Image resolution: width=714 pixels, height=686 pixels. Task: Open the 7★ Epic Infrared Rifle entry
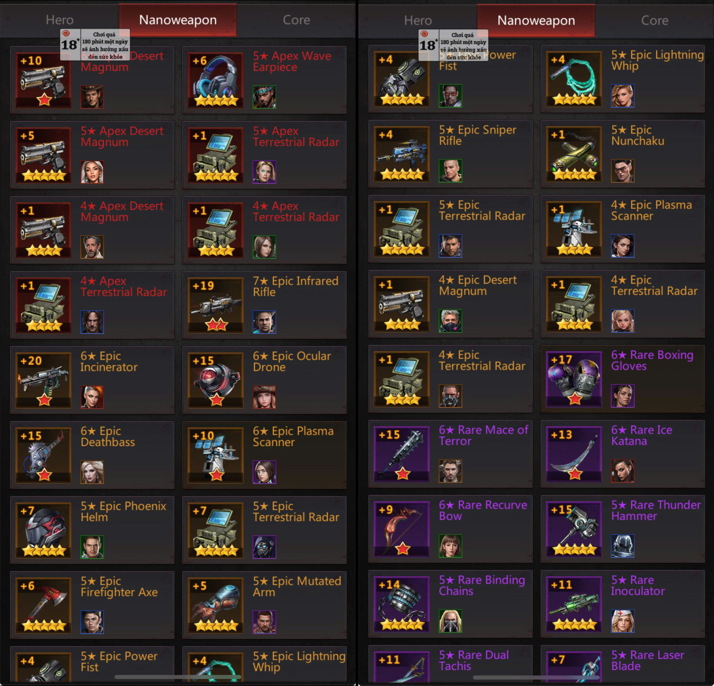tap(264, 305)
